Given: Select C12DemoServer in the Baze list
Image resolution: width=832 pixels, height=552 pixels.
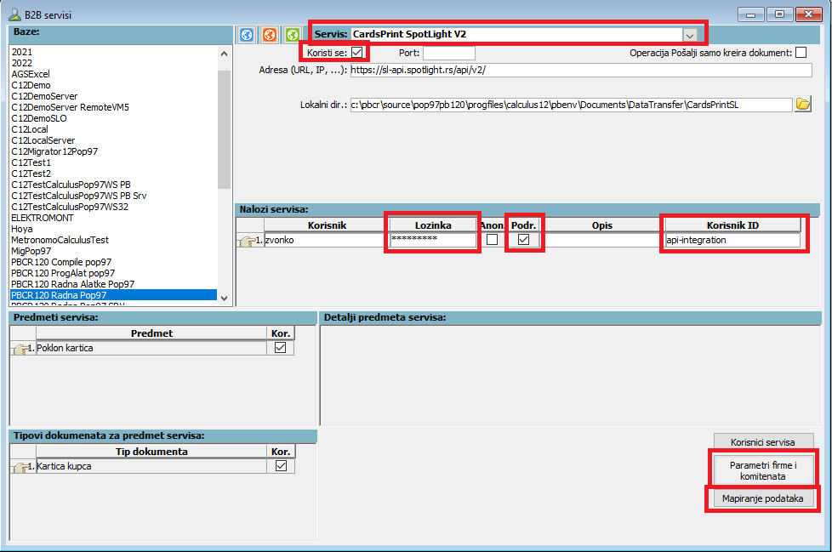Looking at the screenshot, I should tap(44, 97).
